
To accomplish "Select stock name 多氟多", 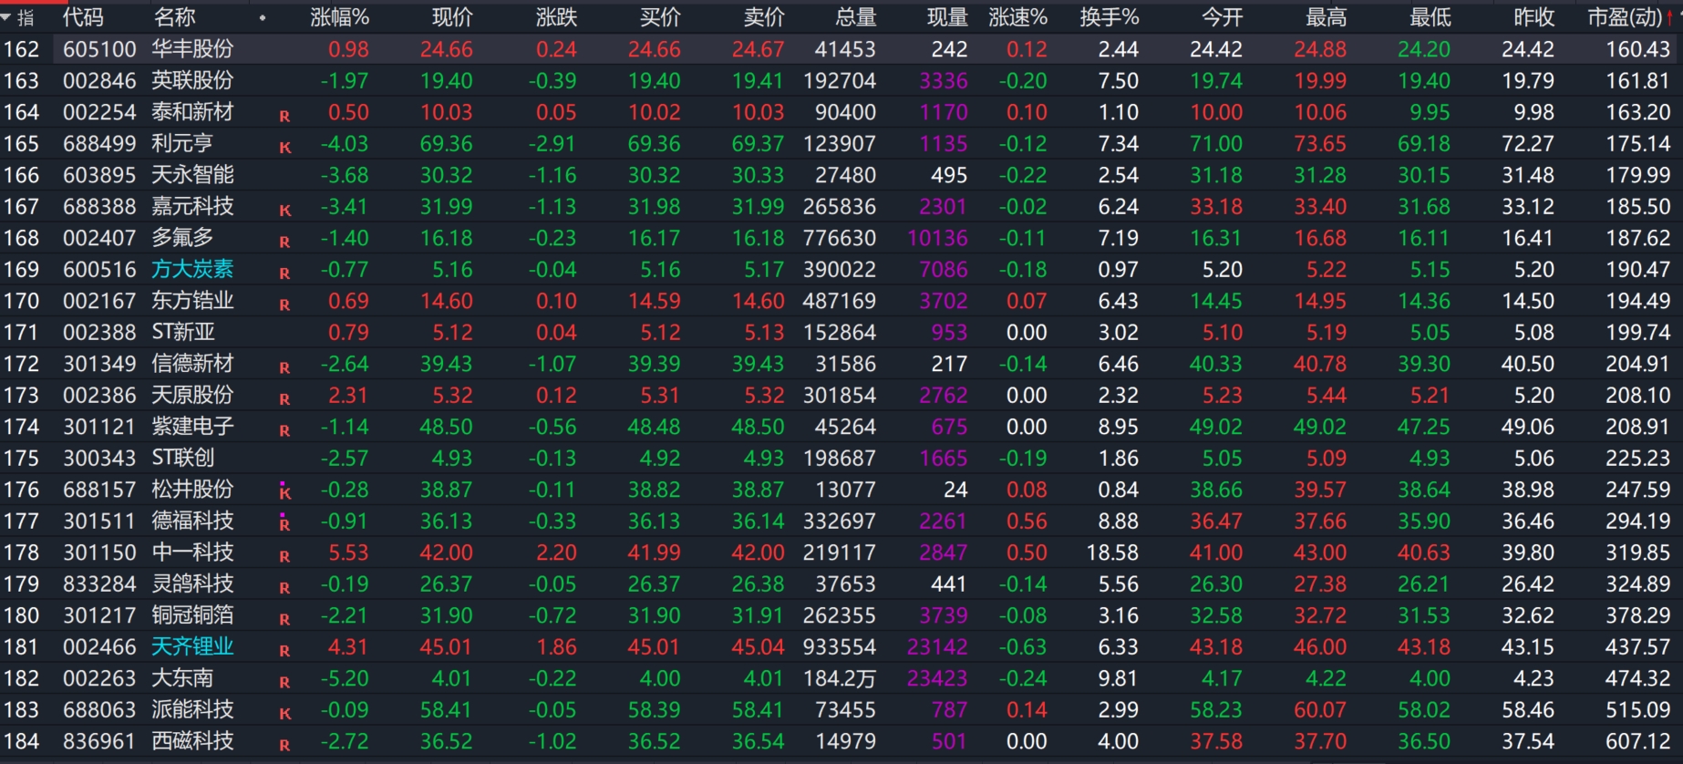I will pyautogui.click(x=182, y=238).
